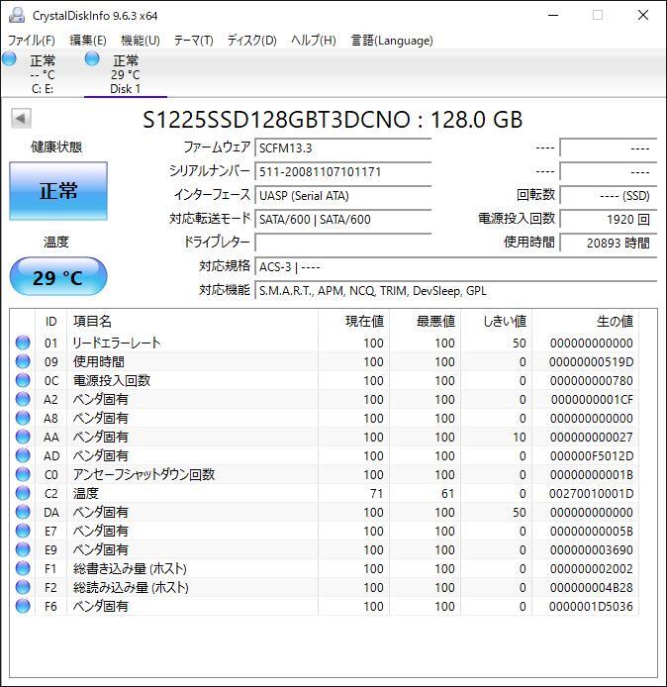Click the rotation rate field ---- (SSD)

[x=609, y=195]
